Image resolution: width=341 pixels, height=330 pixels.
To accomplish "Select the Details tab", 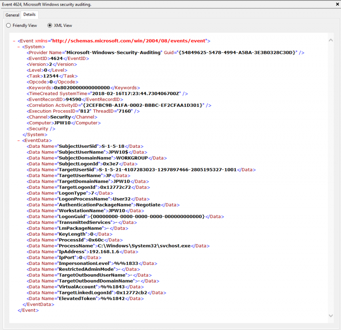I will (x=29, y=15).
